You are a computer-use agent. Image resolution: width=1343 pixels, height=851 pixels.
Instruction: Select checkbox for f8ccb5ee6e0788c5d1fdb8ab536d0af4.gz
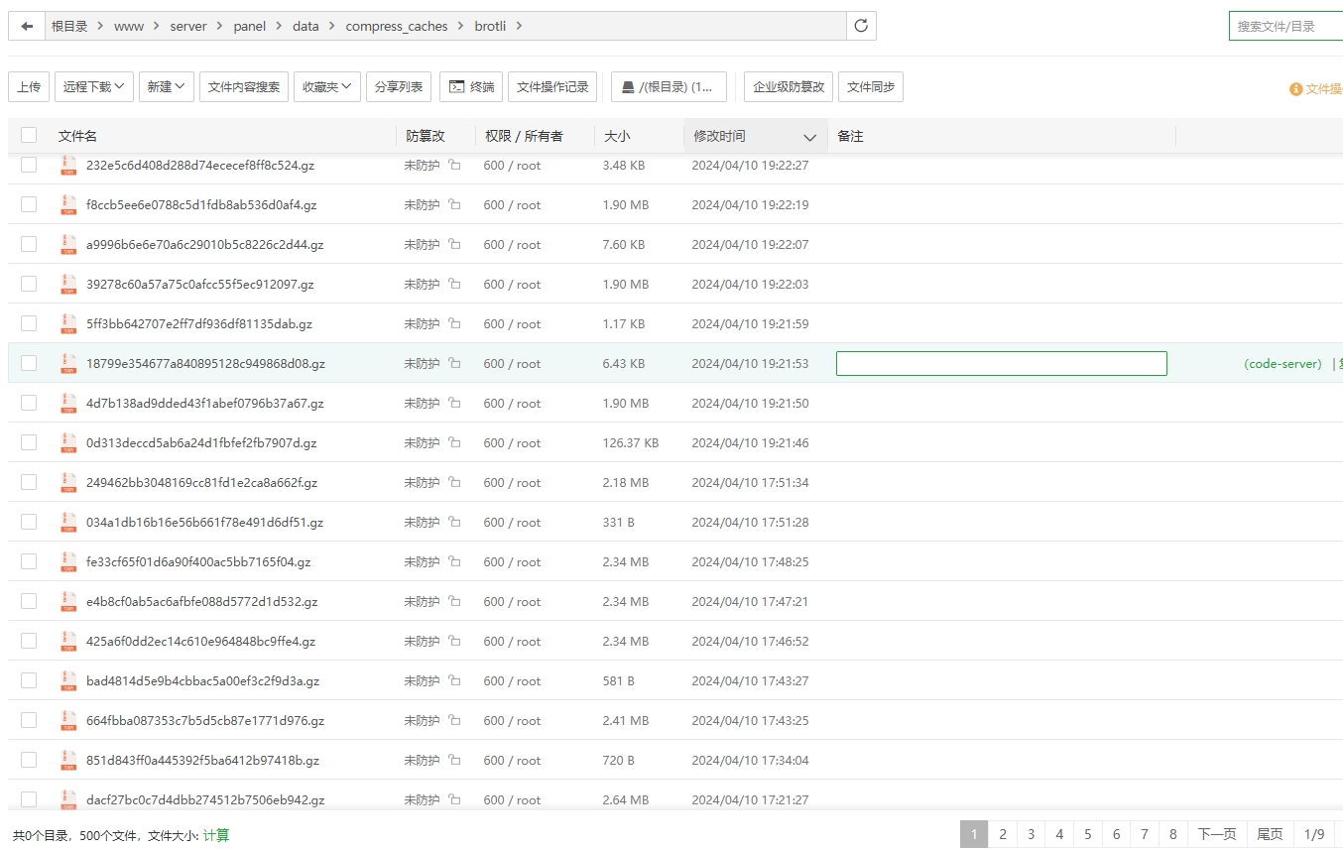point(29,204)
